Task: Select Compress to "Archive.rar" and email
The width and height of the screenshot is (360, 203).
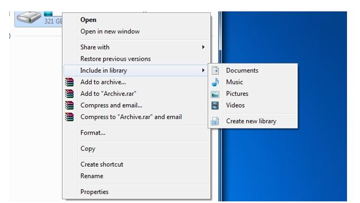Action: coord(131,117)
